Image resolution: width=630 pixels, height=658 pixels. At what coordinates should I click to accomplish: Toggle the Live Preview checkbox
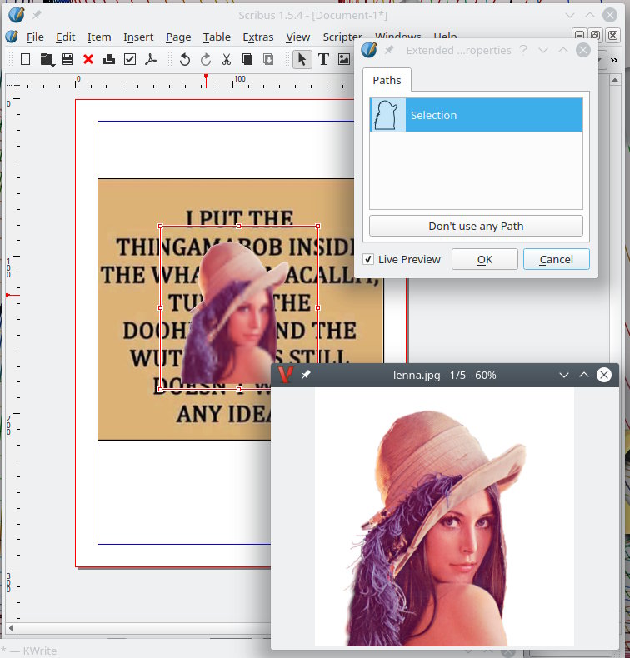[368, 260]
